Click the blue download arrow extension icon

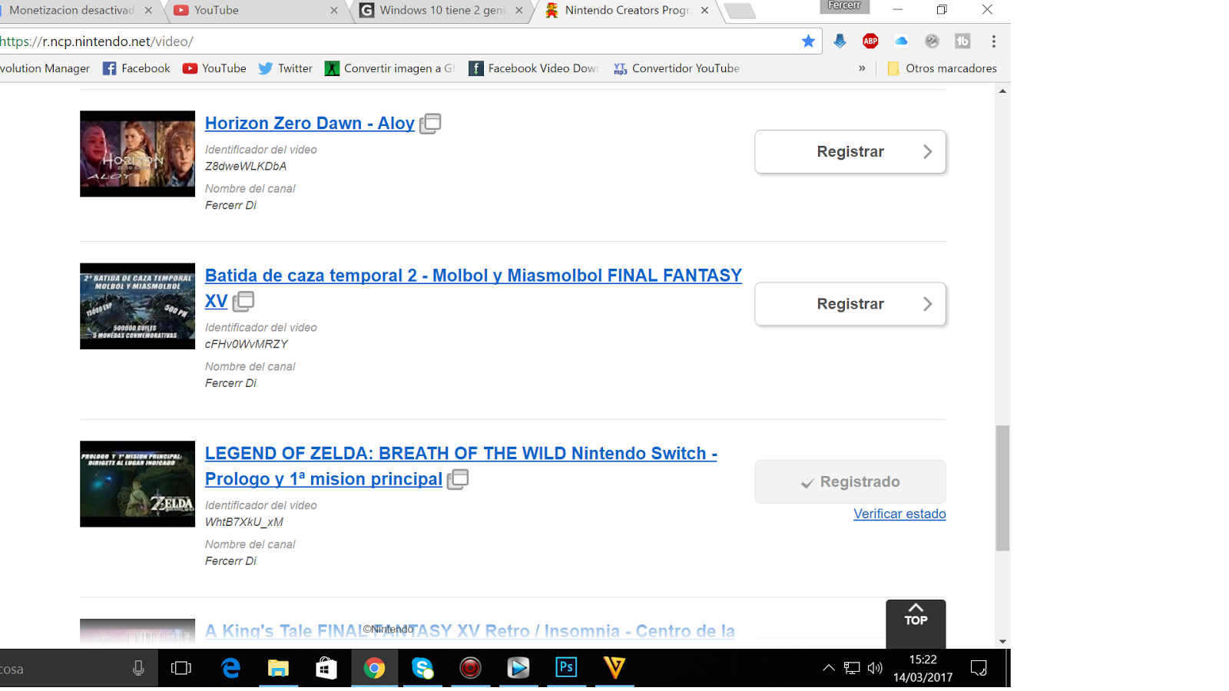(840, 41)
